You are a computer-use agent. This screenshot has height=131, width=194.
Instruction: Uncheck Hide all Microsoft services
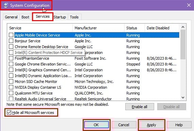pyautogui.click(x=9, y=113)
